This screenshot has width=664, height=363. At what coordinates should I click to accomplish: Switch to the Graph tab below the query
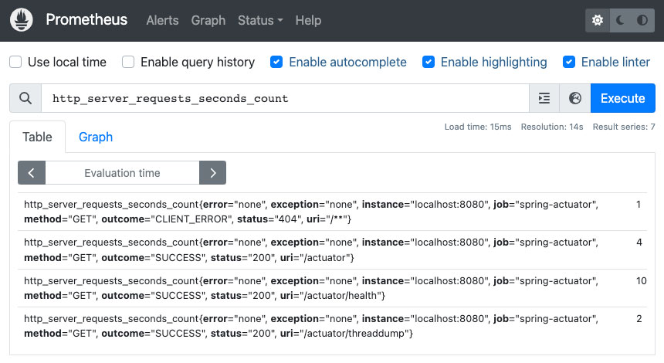(x=96, y=137)
